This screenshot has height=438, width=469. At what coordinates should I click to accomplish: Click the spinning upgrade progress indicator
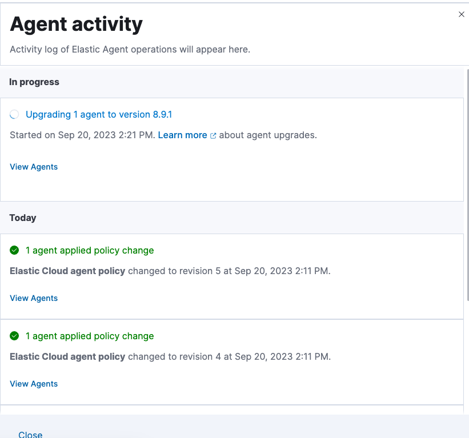pos(14,114)
